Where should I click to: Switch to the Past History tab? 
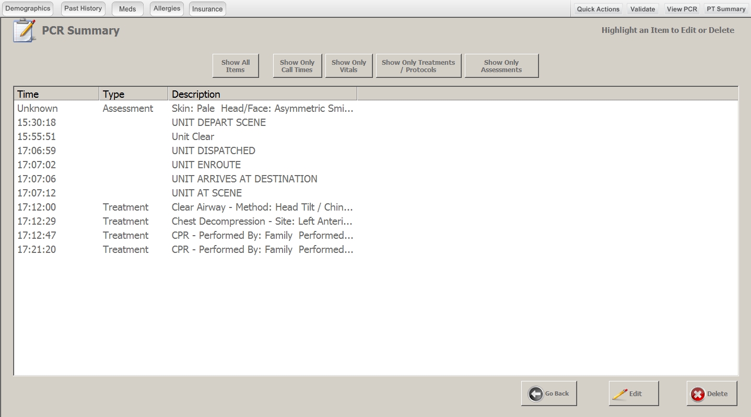[x=83, y=9]
